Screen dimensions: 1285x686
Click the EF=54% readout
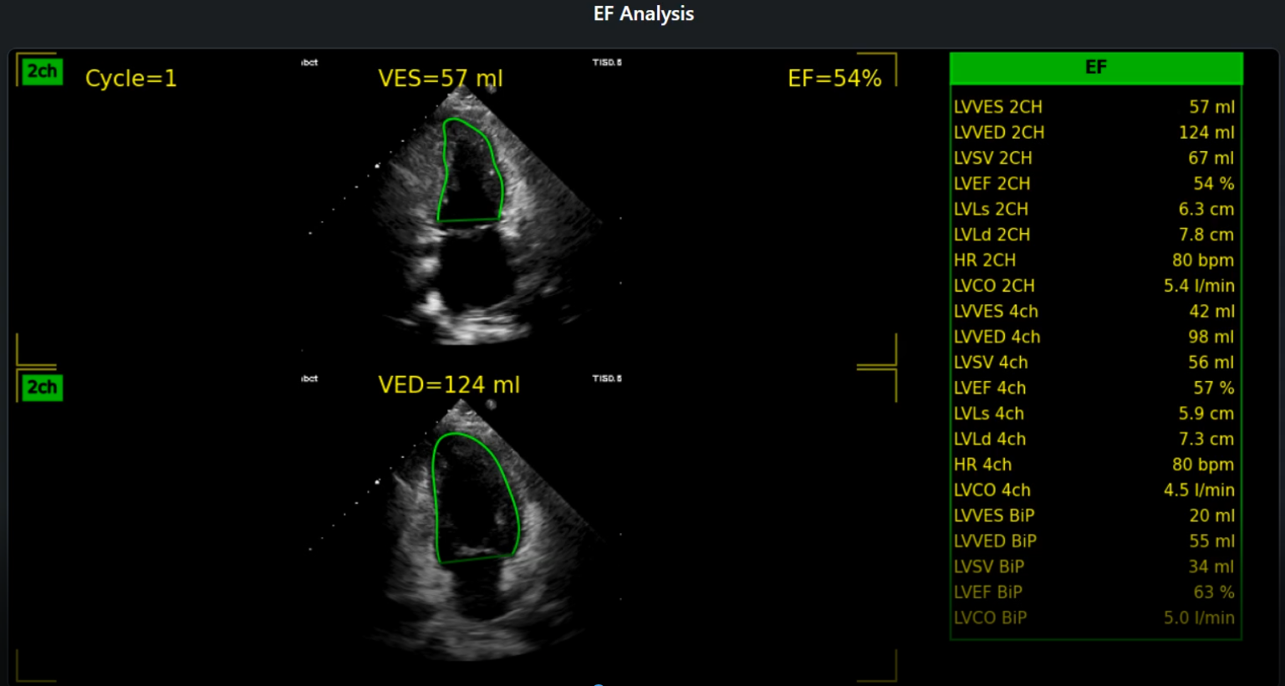(834, 79)
